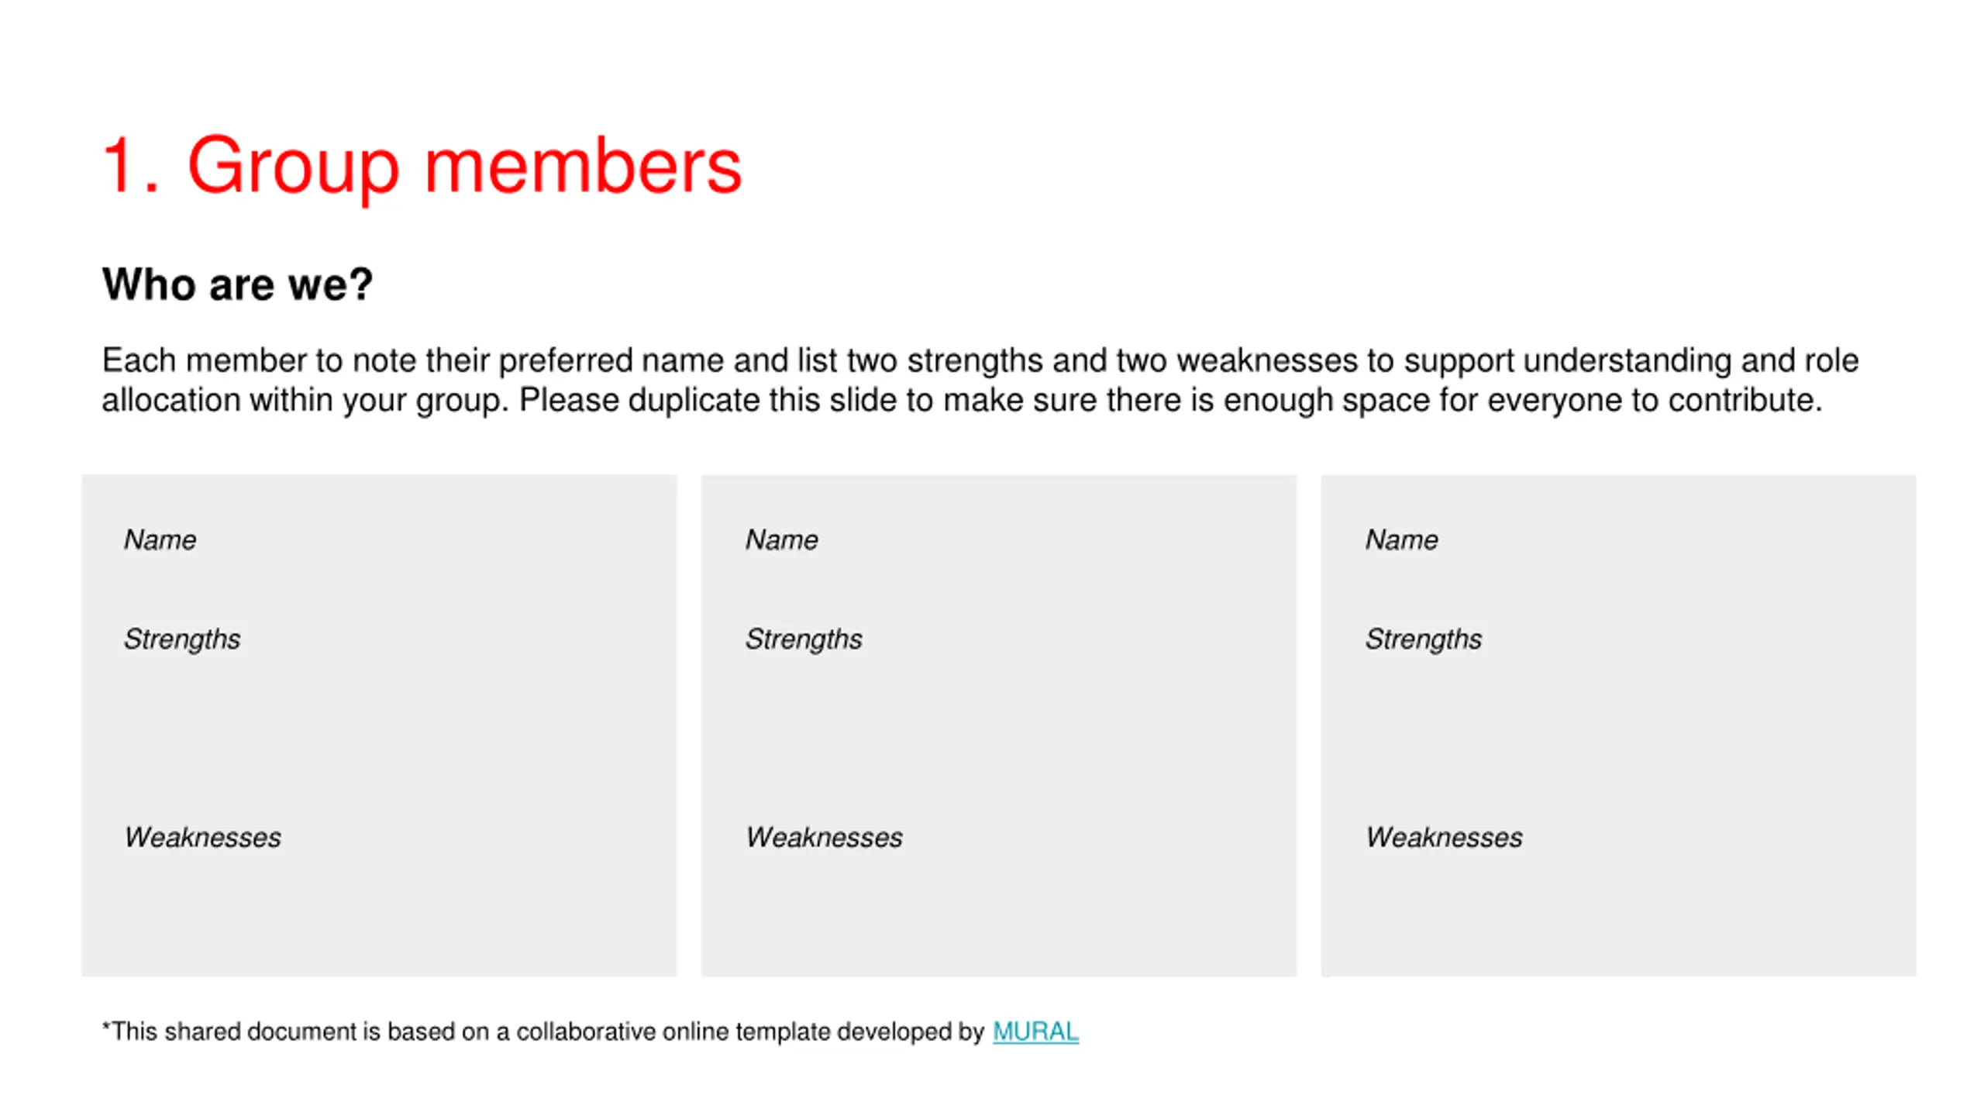Click empty space below Weaknesses in right card
This screenshot has width=1984, height=1116.
(1618, 914)
